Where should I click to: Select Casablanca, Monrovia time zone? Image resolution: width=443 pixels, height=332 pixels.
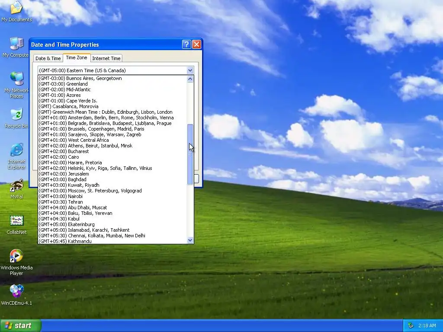[112, 106]
